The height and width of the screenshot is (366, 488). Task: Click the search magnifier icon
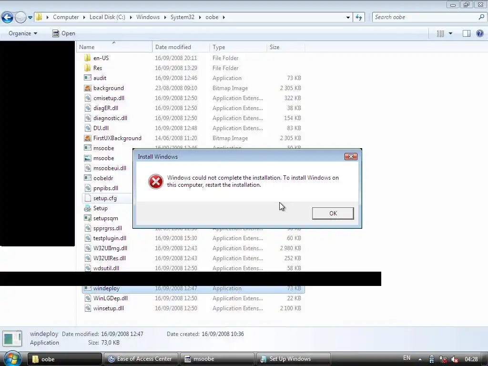coord(481,17)
